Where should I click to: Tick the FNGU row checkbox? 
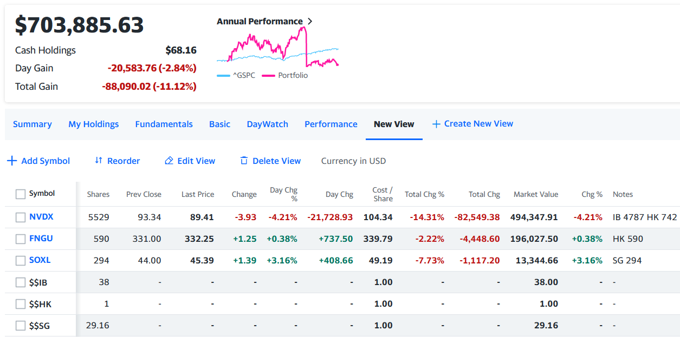pos(21,239)
